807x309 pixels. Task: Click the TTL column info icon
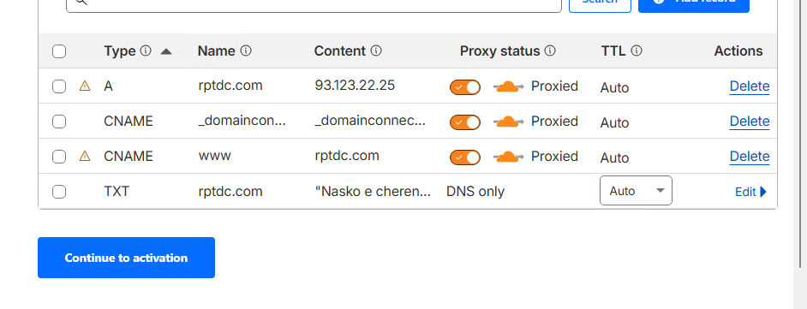pyautogui.click(x=637, y=51)
